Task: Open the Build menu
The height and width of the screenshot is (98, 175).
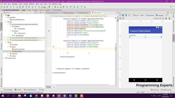Action: coord(37,4)
